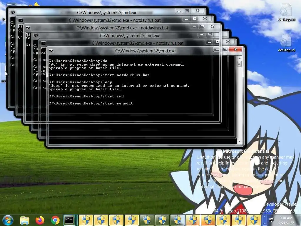This screenshot has width=301, height=226.
Task: Close the rearmost cmd.exe window
Action: pos(197,11)
